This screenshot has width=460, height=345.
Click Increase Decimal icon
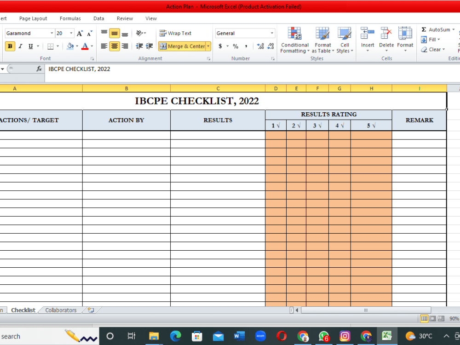(x=260, y=46)
